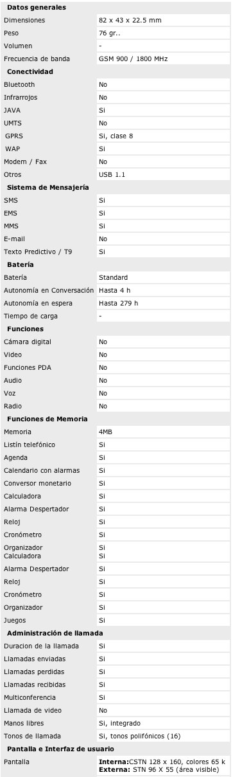Click the Datos generales section header

click(x=36, y=7)
